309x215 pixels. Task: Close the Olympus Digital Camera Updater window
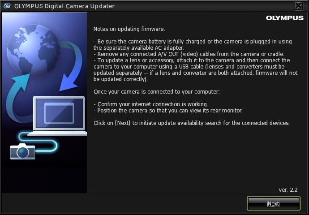tap(299, 6)
